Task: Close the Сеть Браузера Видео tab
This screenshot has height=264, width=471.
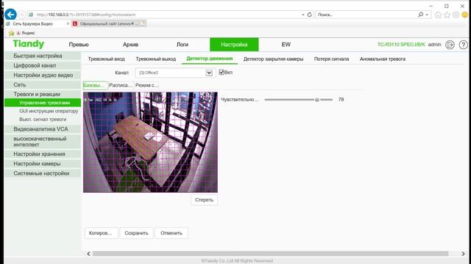Action: [x=68, y=23]
